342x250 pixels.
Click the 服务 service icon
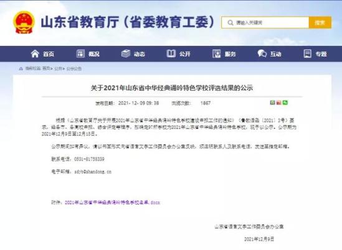[x=217, y=53]
